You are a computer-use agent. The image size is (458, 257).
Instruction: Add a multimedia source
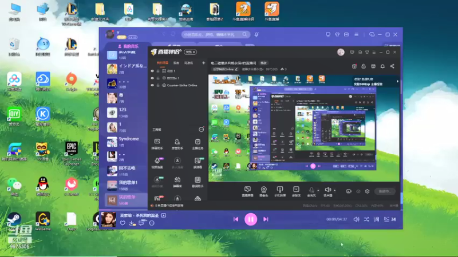(x=296, y=191)
